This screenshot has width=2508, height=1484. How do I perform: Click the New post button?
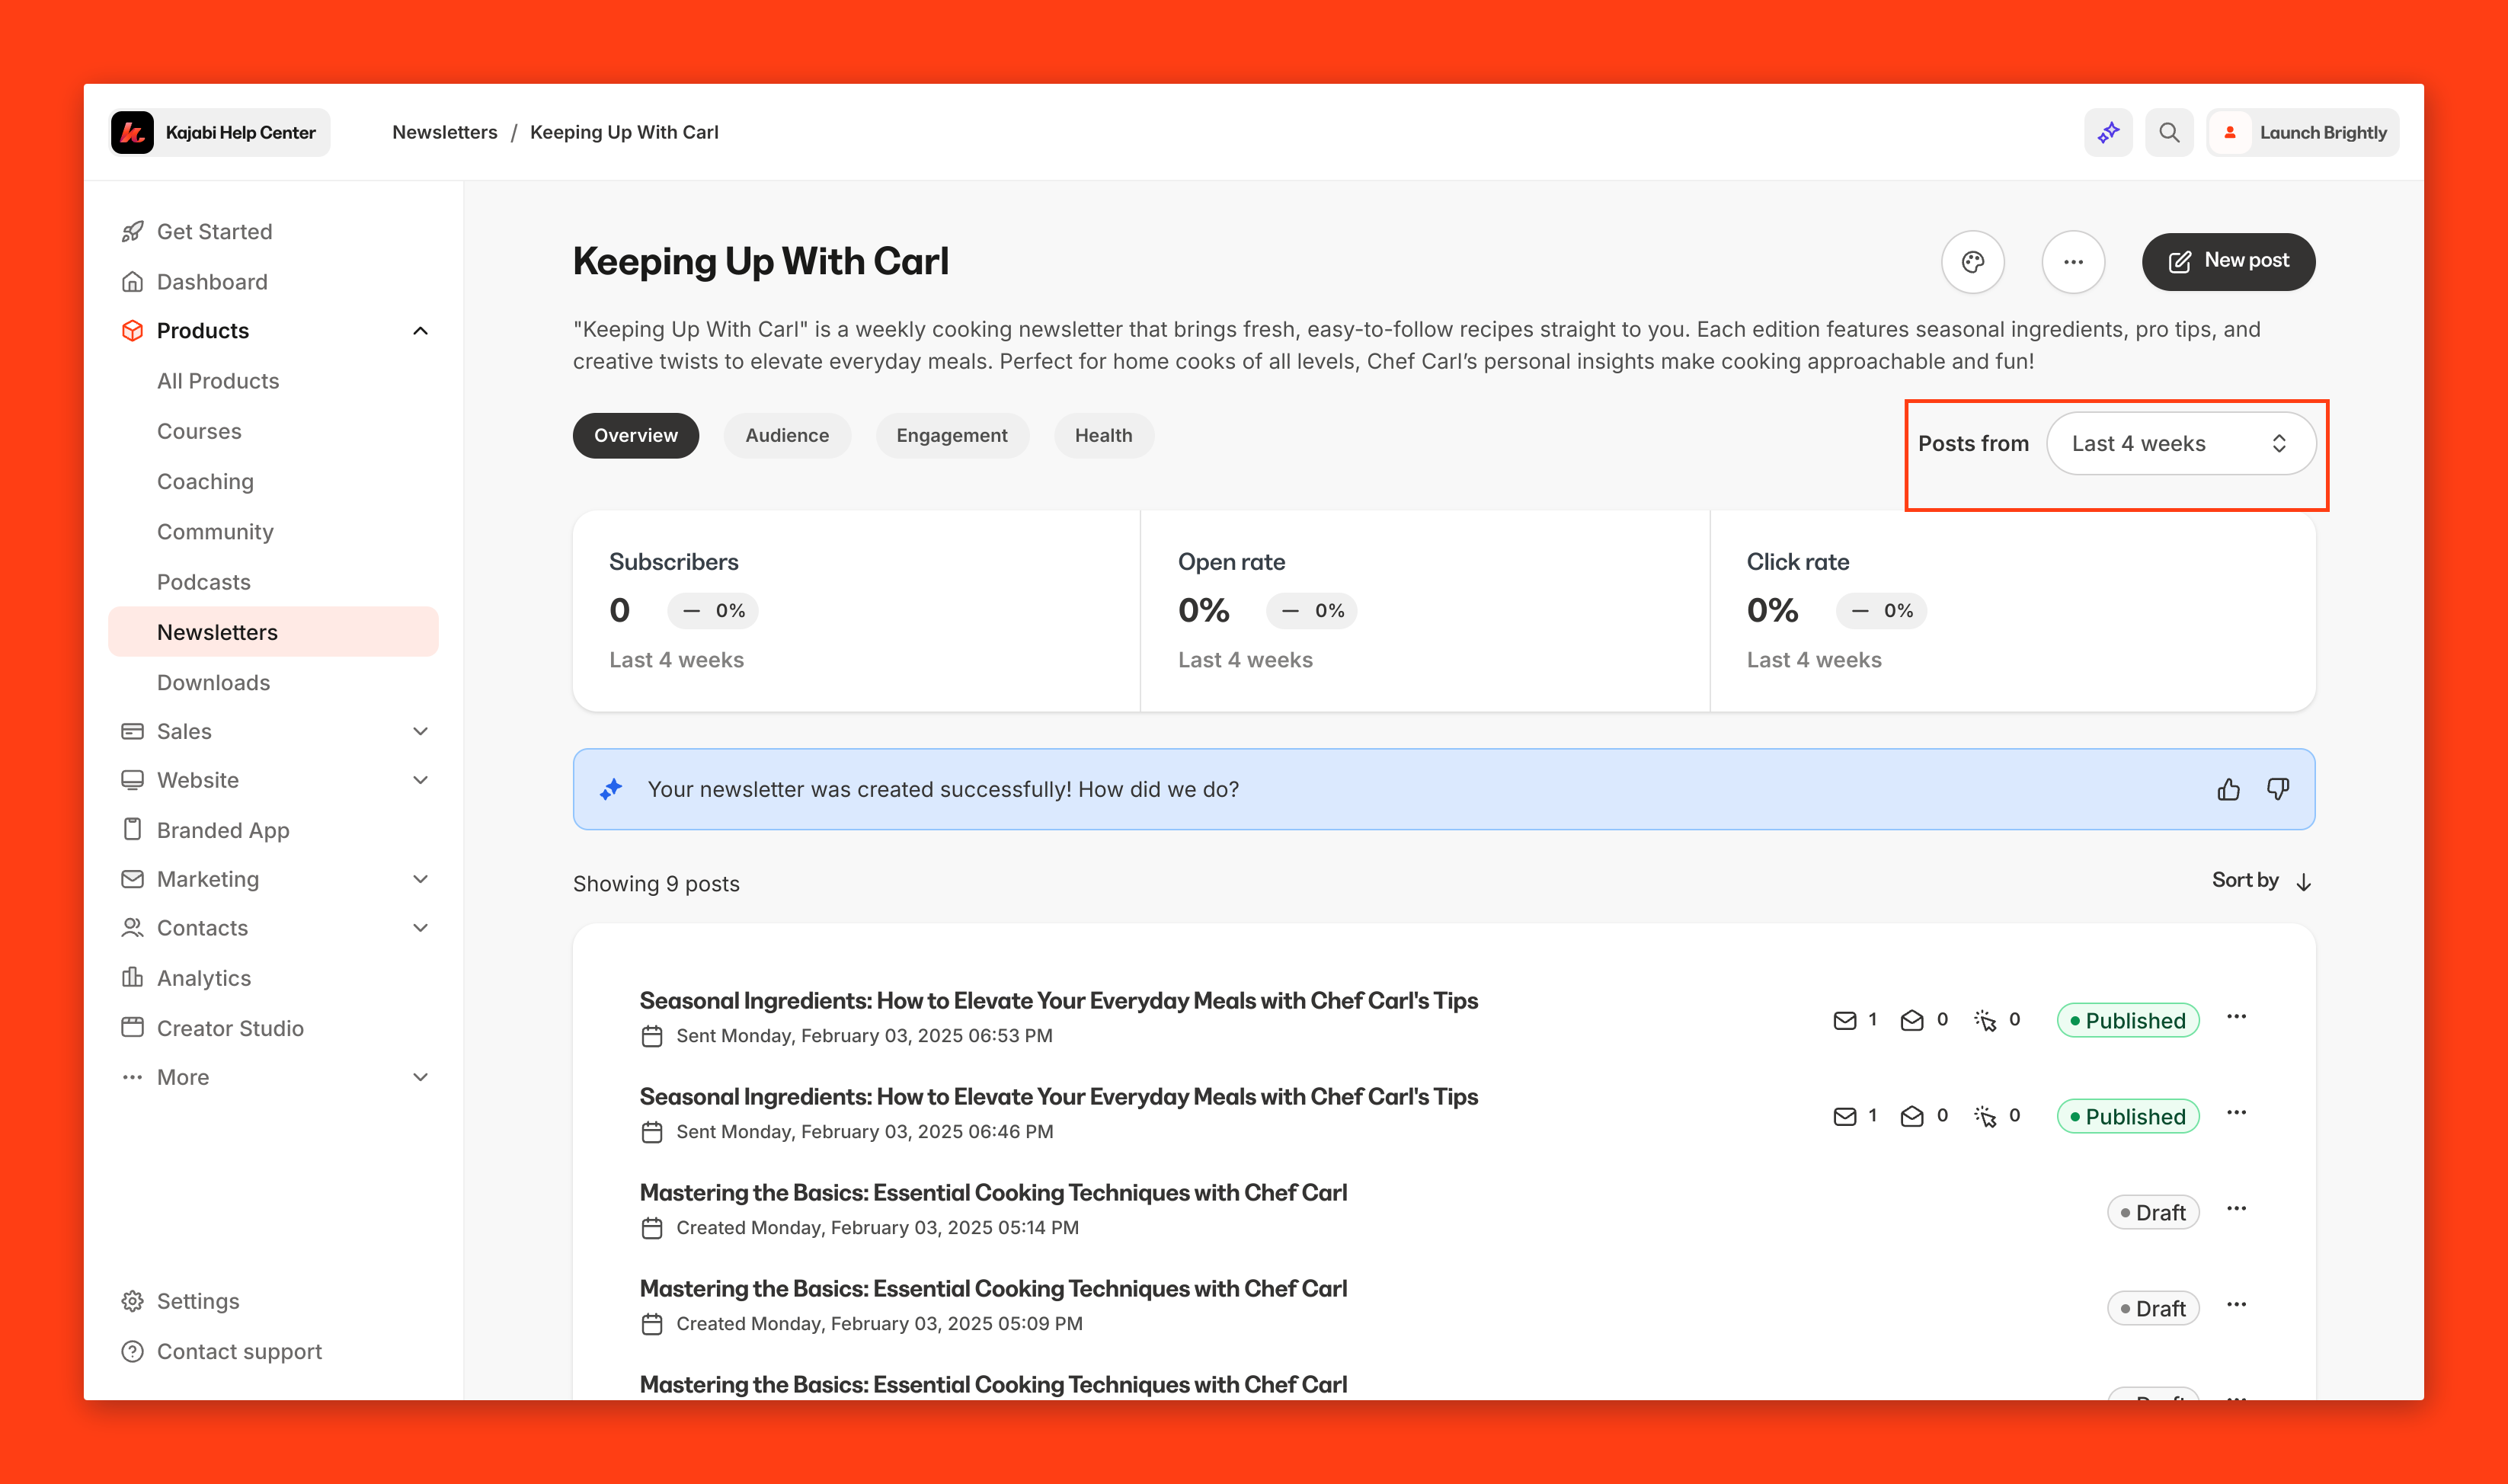(x=2228, y=261)
